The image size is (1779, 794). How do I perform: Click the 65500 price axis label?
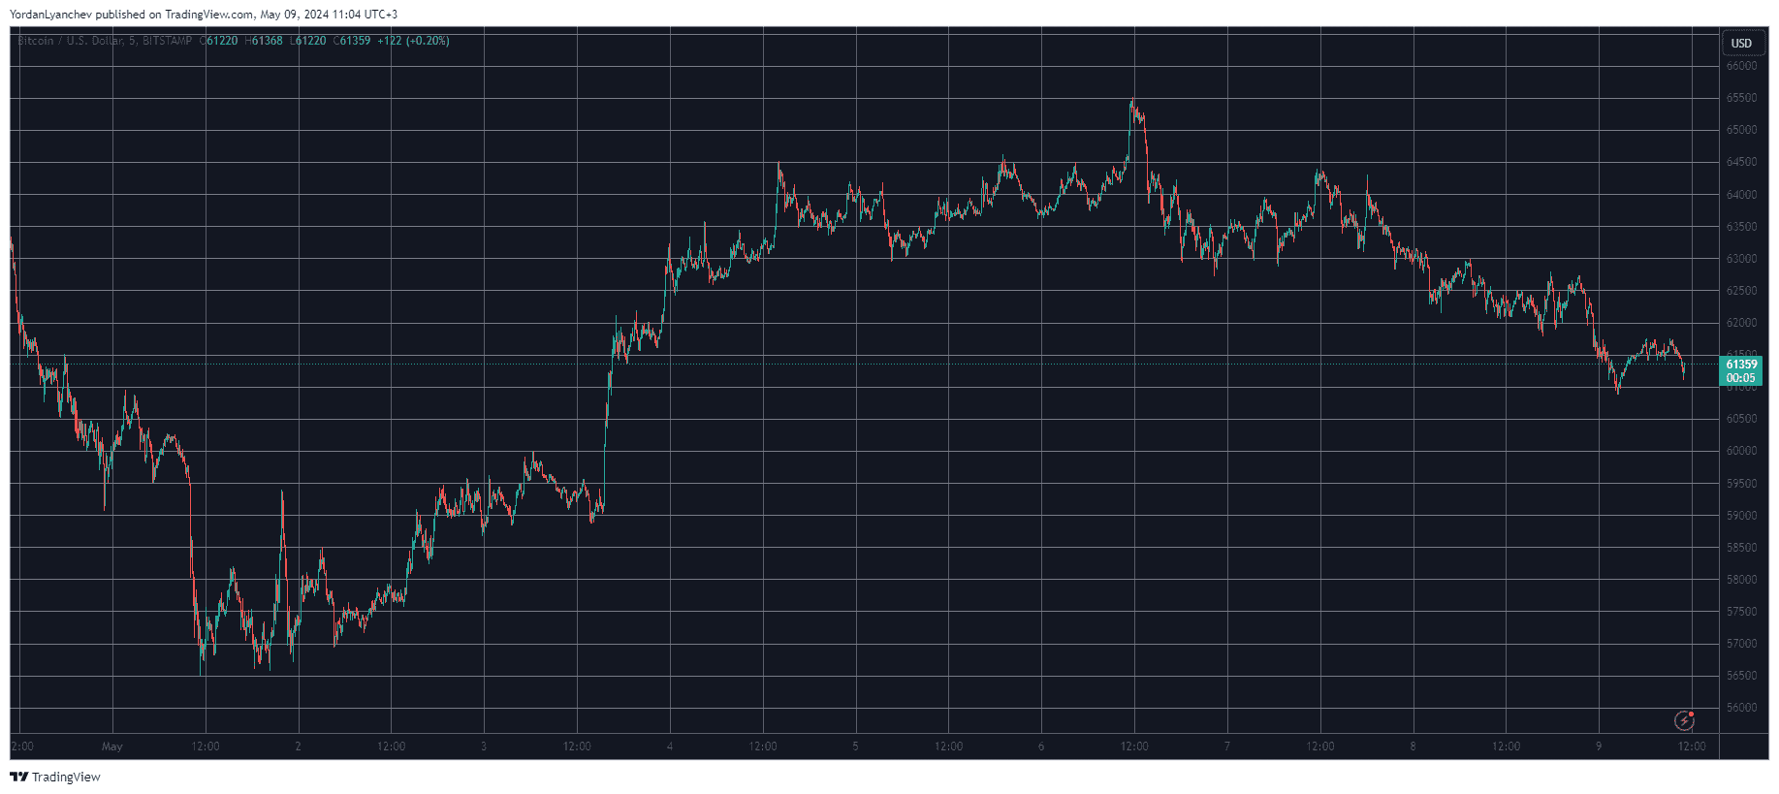tap(1741, 98)
